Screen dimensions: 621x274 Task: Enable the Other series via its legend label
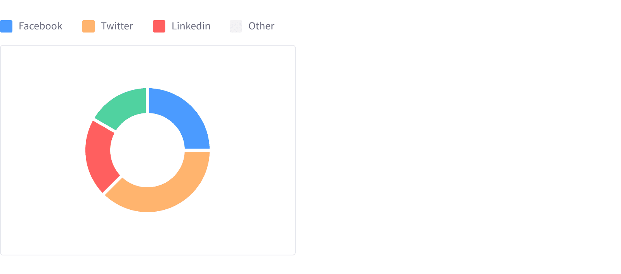point(261,26)
